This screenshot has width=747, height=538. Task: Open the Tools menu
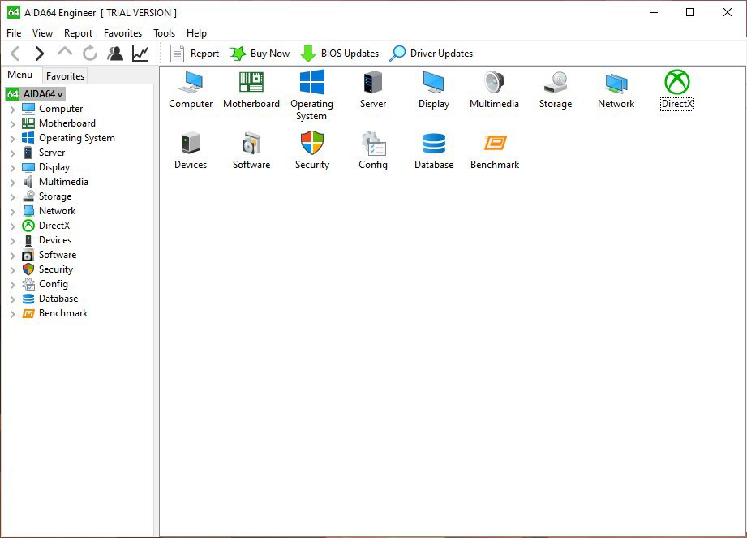point(165,33)
